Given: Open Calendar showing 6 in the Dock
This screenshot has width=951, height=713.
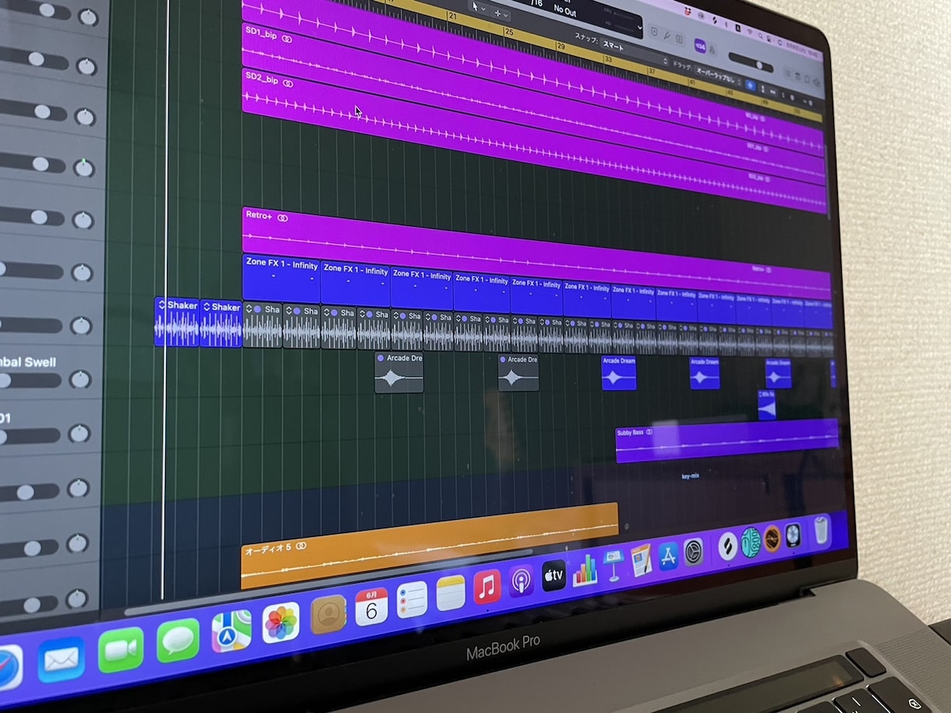Looking at the screenshot, I should (x=371, y=607).
